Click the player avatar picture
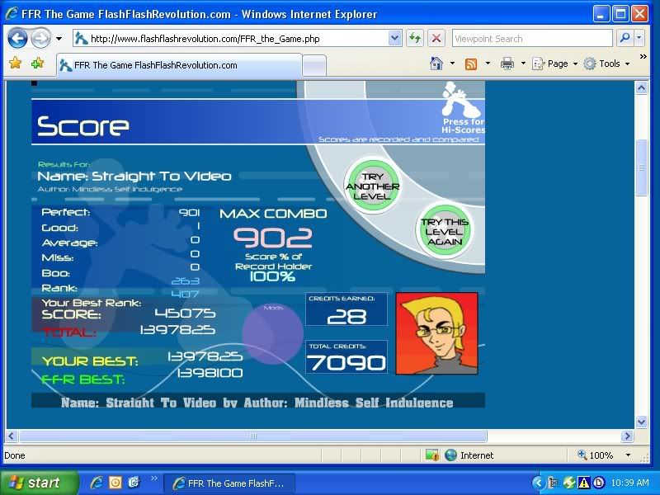Screen dimensions: 660x495 pyautogui.click(x=436, y=333)
